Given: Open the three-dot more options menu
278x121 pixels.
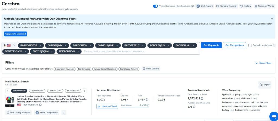Looking at the screenshot, I should (x=64, y=113).
